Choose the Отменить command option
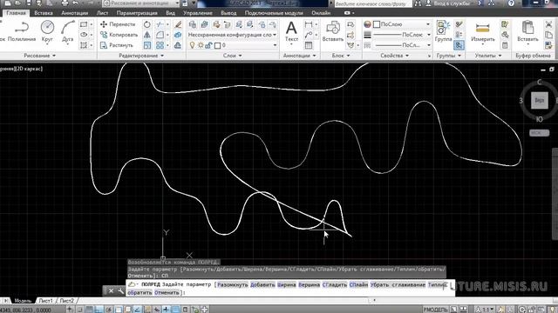The width and height of the screenshot is (558, 313). click(x=167, y=292)
